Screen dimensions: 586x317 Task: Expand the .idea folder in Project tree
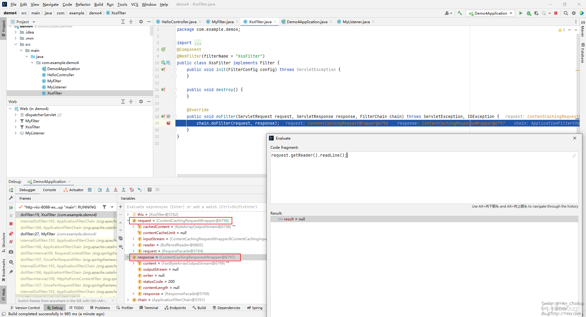pyautogui.click(x=16, y=32)
